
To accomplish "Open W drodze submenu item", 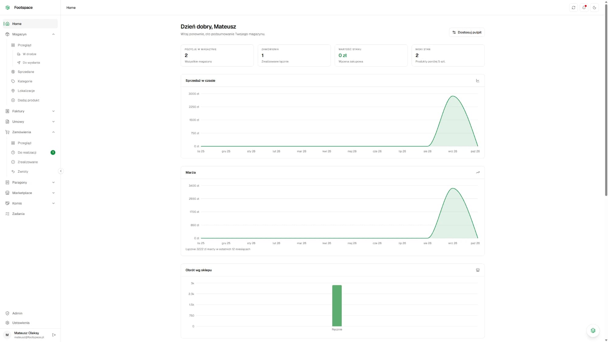I will (x=36, y=54).
